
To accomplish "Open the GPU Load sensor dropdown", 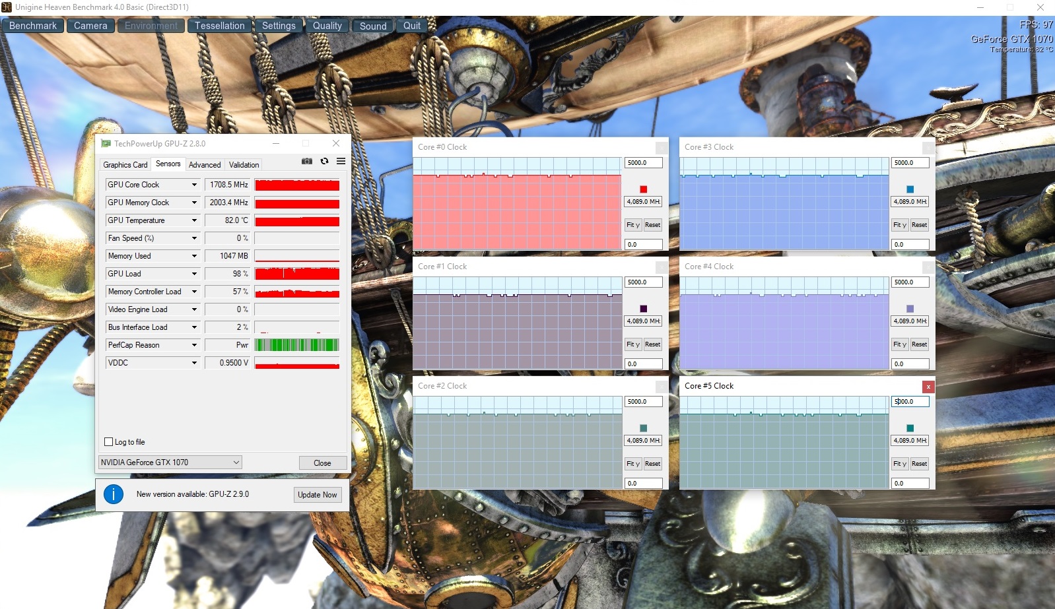I will 194,274.
